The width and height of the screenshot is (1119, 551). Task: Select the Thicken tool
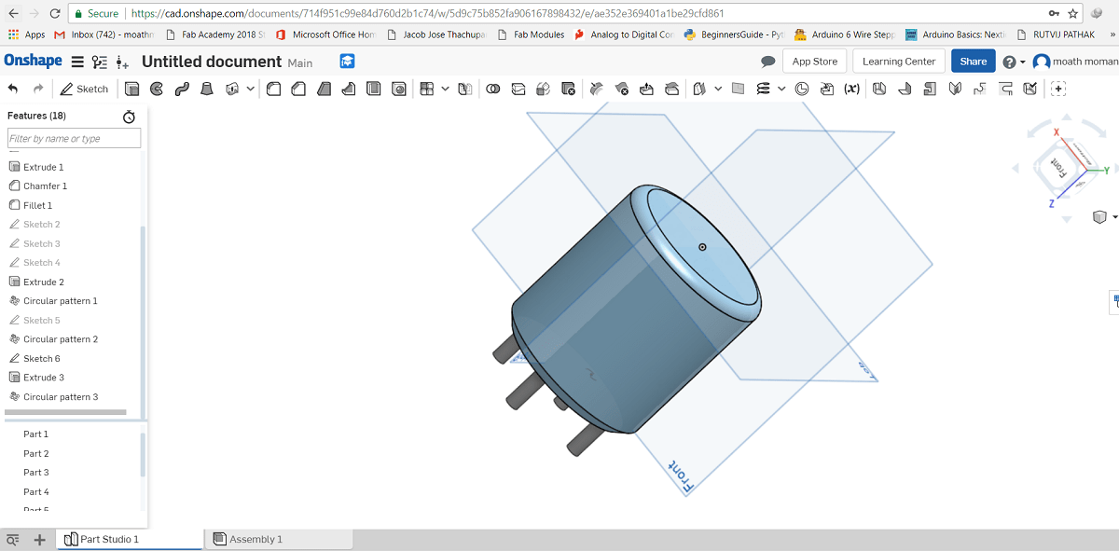pyautogui.click(x=231, y=89)
